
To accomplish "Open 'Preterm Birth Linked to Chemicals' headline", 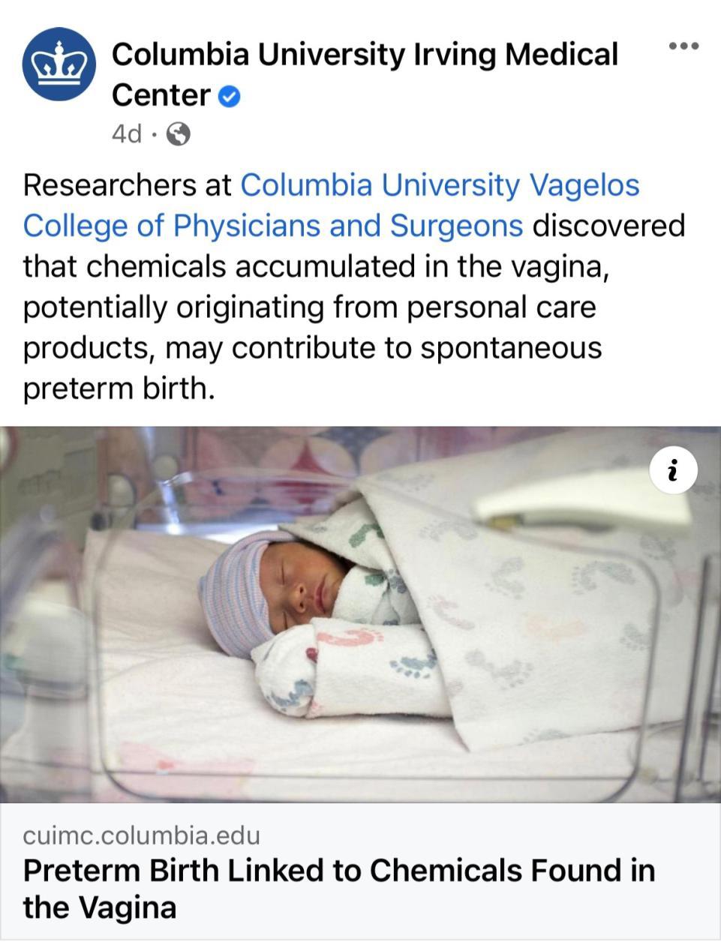I will (x=339, y=871).
